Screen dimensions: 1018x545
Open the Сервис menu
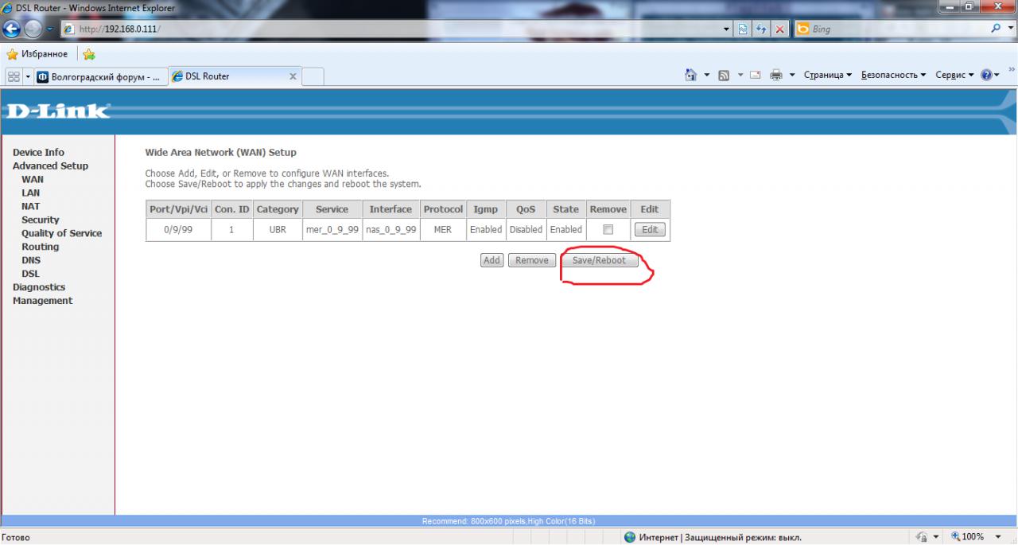pyautogui.click(x=954, y=75)
